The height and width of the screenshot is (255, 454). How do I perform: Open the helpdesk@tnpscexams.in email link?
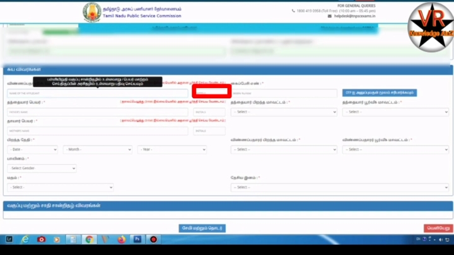tap(354, 16)
